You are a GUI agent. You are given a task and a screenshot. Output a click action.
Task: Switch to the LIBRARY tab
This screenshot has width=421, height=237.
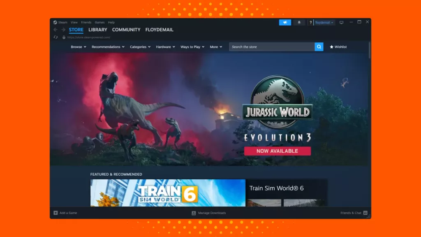97,30
